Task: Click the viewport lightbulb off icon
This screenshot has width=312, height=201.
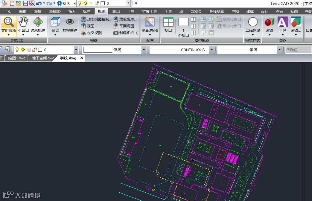Action: click(211, 26)
